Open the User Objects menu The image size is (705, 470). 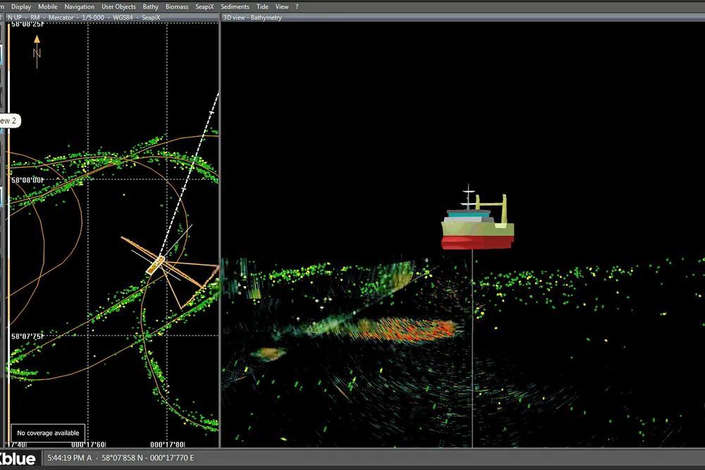118,6
